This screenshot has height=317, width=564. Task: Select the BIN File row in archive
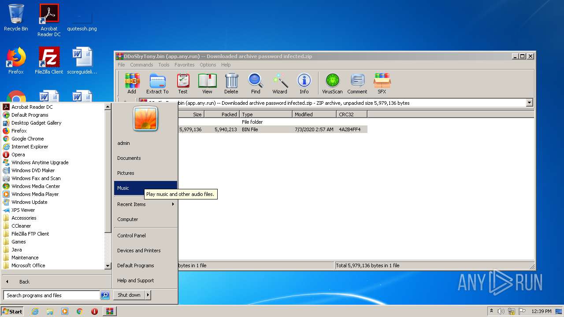(272, 129)
